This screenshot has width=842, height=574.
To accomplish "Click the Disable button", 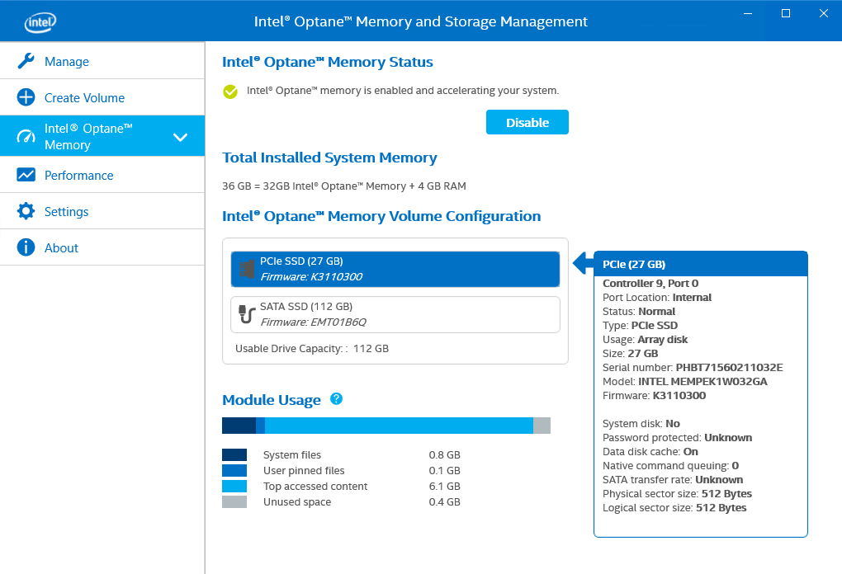I will click(x=527, y=122).
